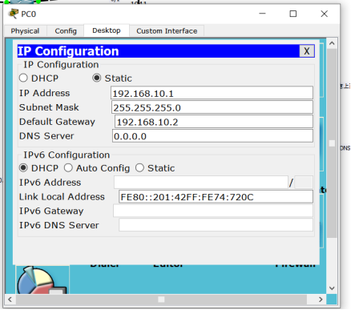Click the Subnet Mask field 255.255.255.0
351x310 pixels.
[212, 107]
